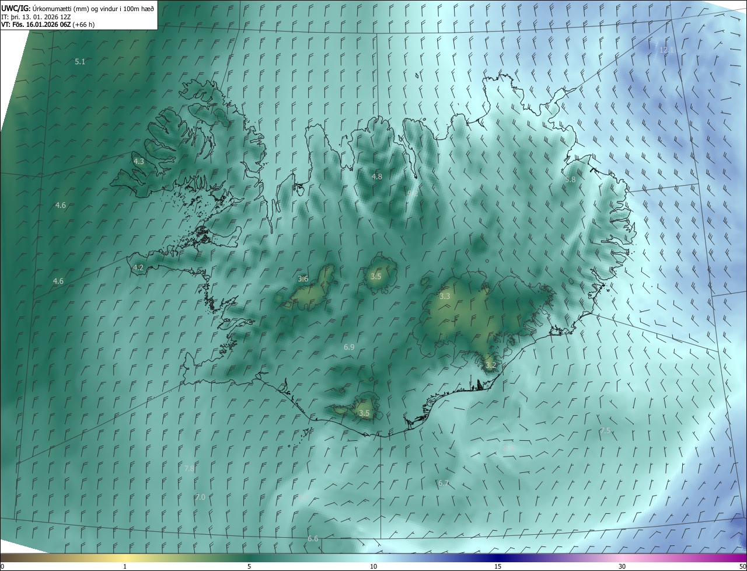Image resolution: width=747 pixels, height=571 pixels.
Task: Click the 3.5 value on Mýrdalsjökull glacier
Action: point(364,413)
